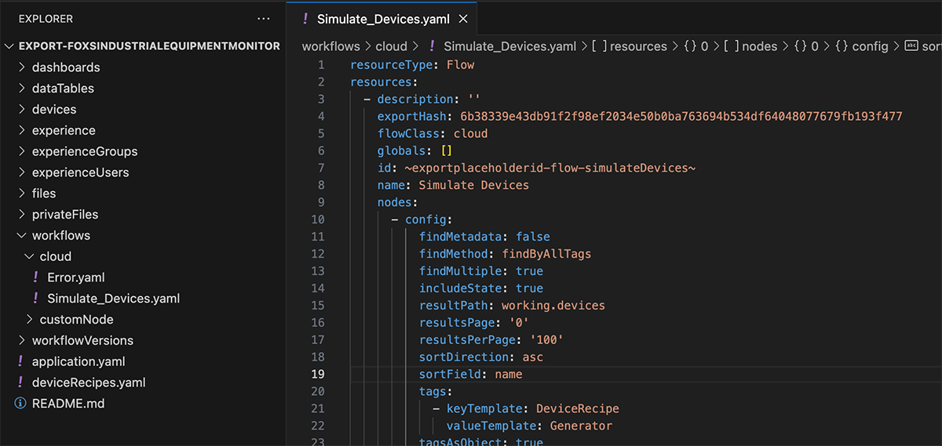
Task: Select the cloud breadcrumb segment
Action: [392, 46]
